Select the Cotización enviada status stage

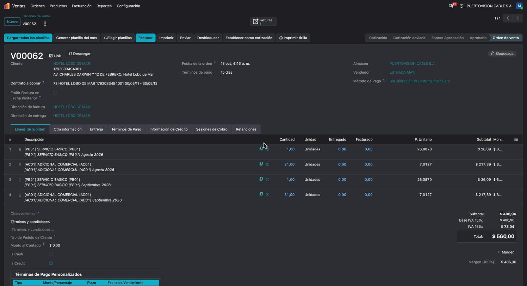409,38
